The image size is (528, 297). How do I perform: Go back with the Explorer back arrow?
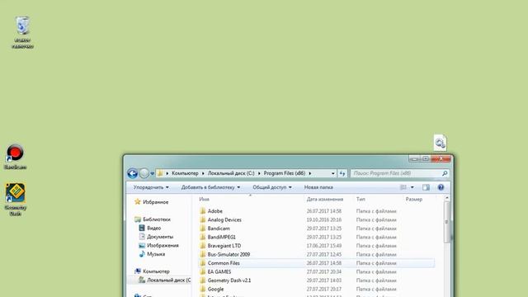point(132,173)
